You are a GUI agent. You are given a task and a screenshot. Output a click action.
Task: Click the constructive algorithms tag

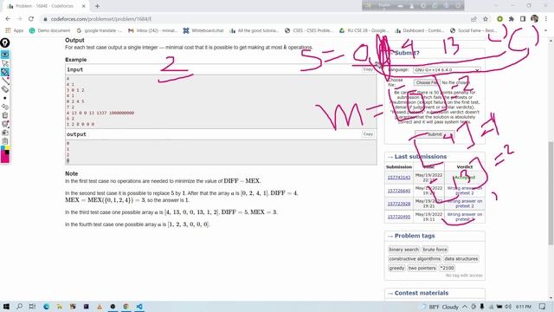pyautogui.click(x=415, y=258)
